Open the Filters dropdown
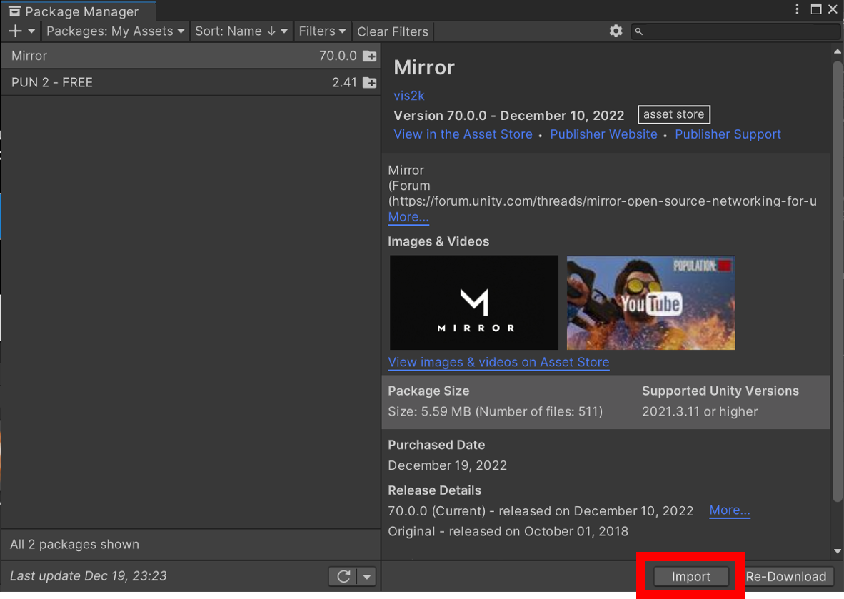 [x=322, y=31]
